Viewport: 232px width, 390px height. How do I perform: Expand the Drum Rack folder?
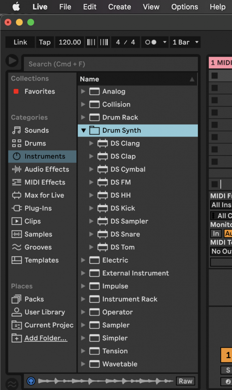pyautogui.click(x=83, y=117)
